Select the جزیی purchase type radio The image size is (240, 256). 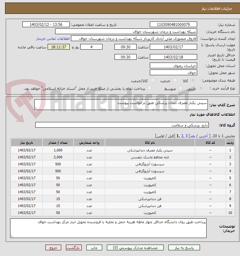201,88
